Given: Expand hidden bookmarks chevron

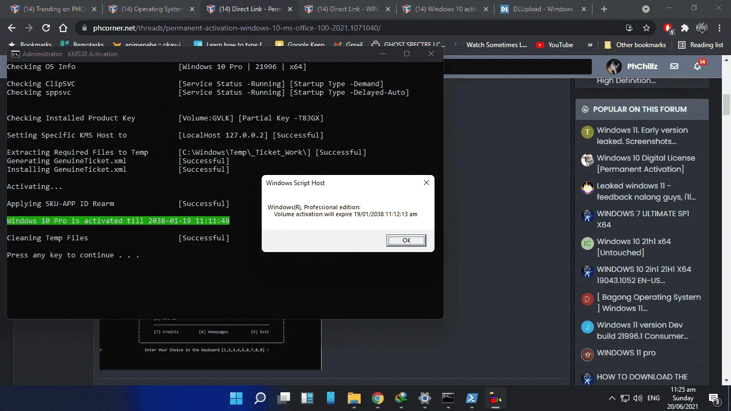Looking at the screenshot, I should [590, 45].
